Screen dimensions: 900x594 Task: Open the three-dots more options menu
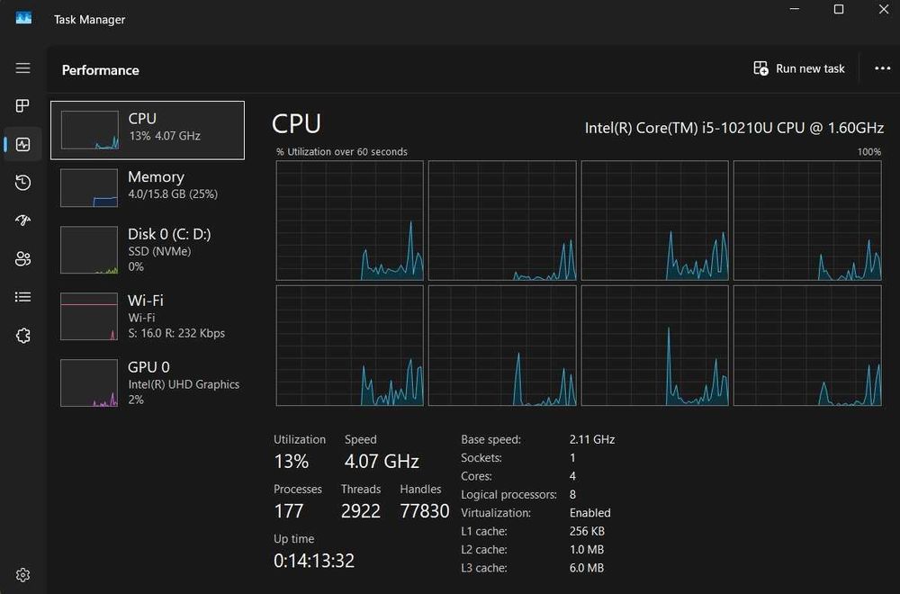882,68
